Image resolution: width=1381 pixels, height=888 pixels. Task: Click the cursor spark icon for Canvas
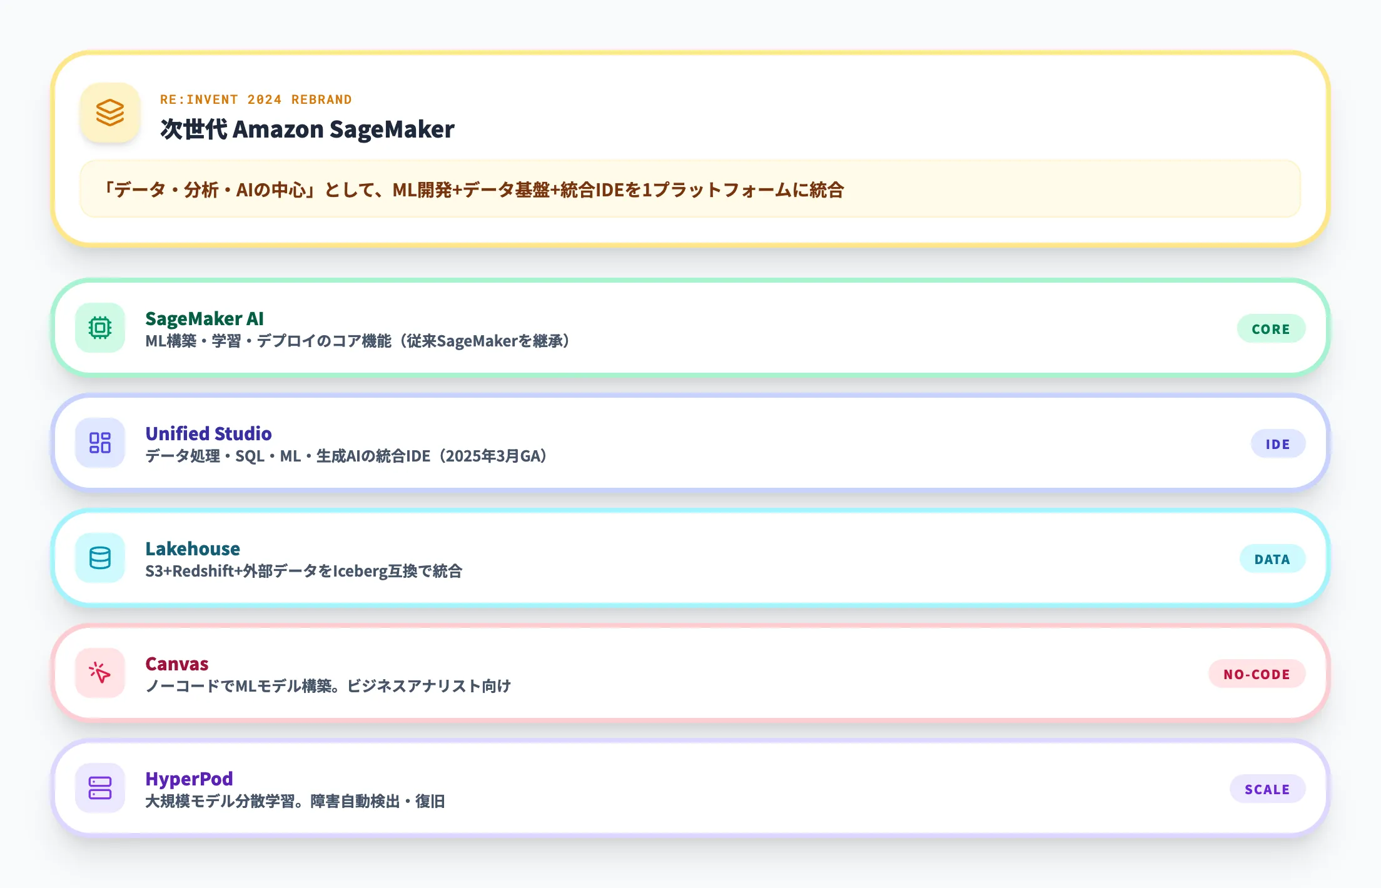100,674
